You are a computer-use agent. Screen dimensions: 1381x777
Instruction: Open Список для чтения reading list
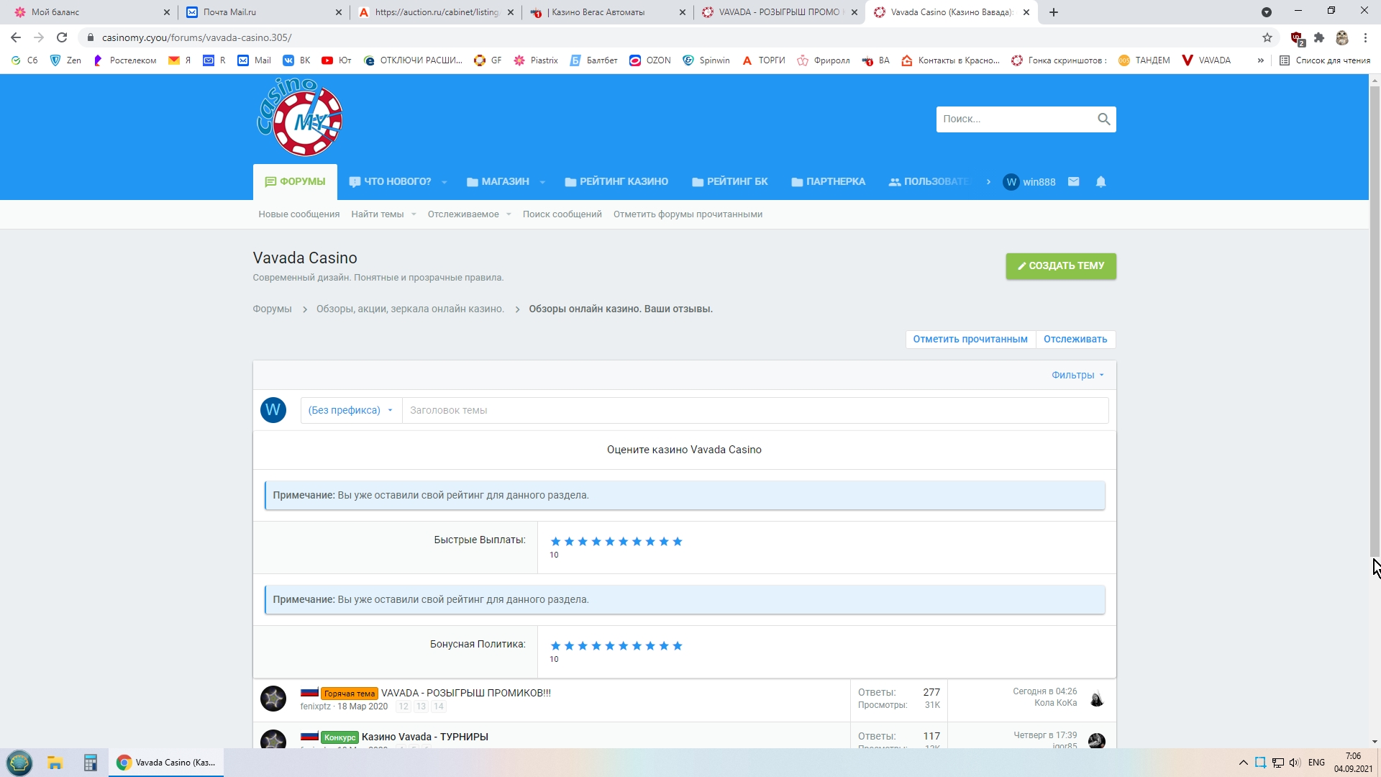1325,60
